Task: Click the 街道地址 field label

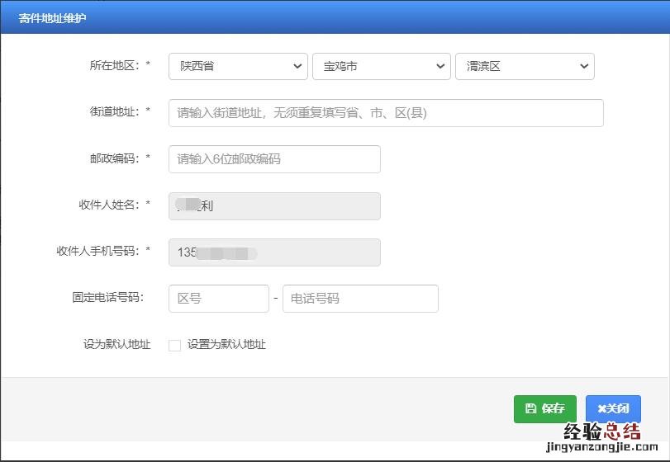Action: coord(115,112)
